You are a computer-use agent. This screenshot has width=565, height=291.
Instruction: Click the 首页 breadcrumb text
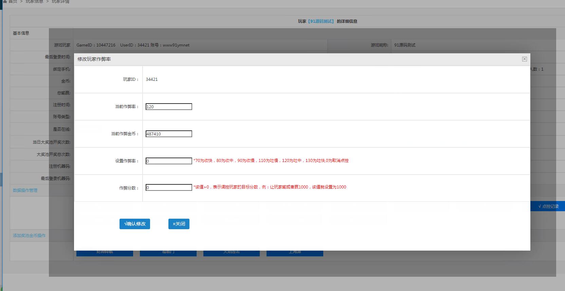point(13,2)
